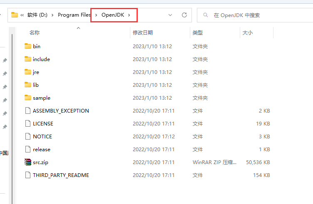Screen dimensions: 313x204
Task: Expand the hidden path chevron «
Action: coord(22,15)
